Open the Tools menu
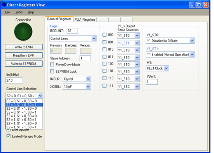Image resolution: width=214 pixels, height=153 pixels. pyautogui.click(x=19, y=12)
